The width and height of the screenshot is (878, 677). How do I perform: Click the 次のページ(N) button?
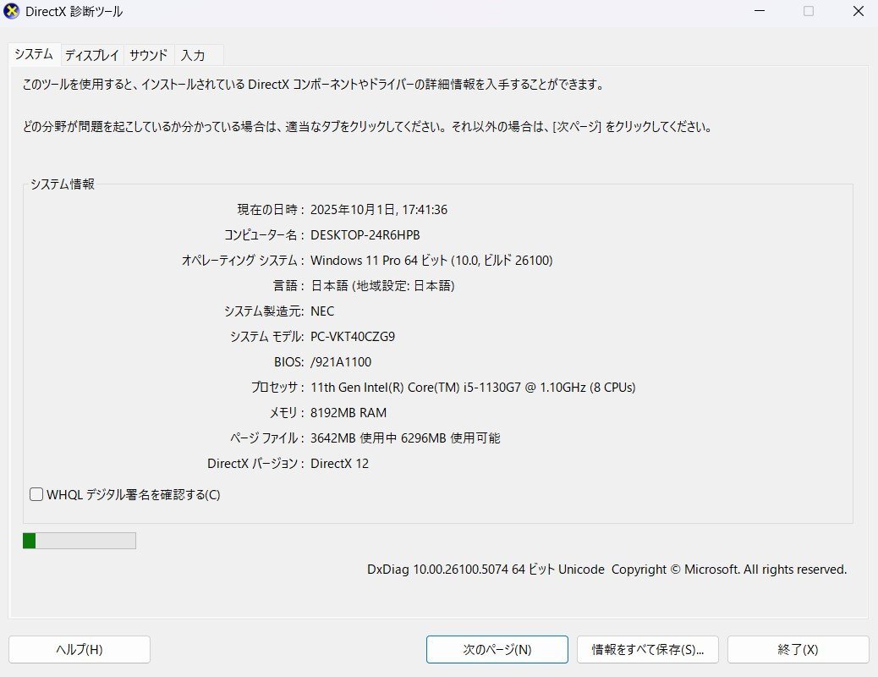(497, 649)
